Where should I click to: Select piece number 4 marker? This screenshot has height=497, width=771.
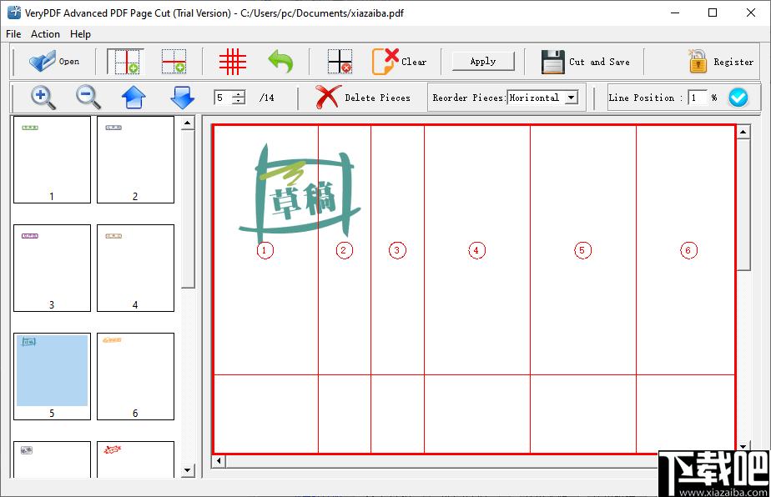pyautogui.click(x=476, y=250)
